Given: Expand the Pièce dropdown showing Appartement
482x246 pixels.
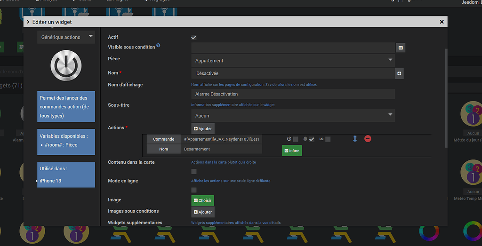Looking at the screenshot, I should coord(293,61).
